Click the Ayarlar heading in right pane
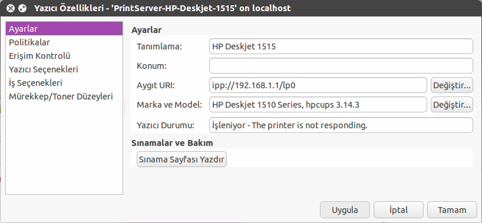Viewport: 482px width, 223px height. (147, 30)
